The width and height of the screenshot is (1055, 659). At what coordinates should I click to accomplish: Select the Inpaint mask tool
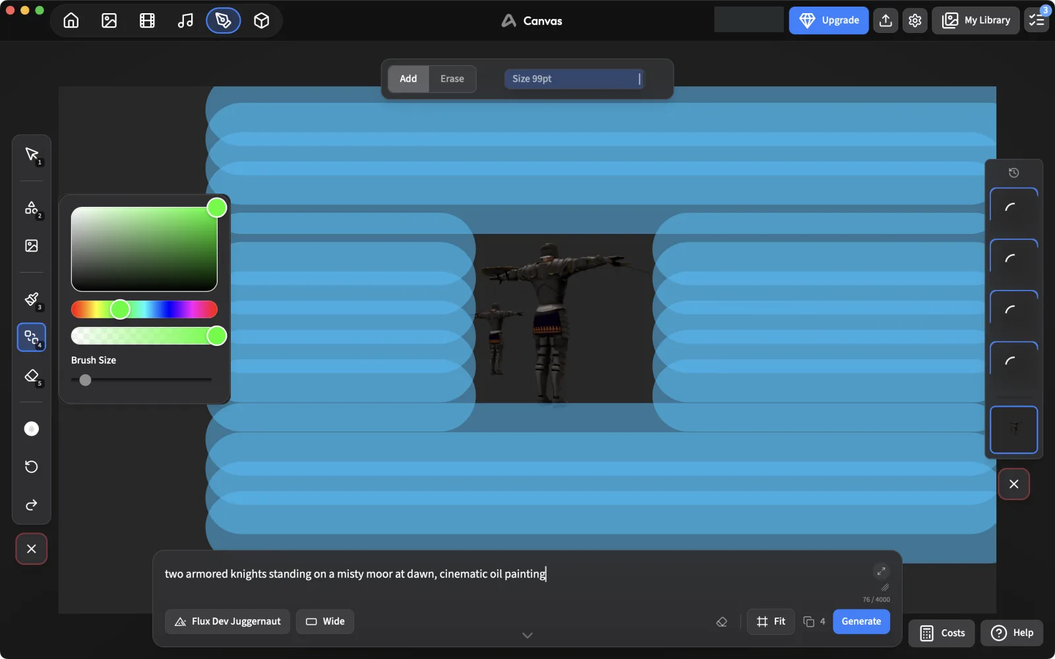click(x=32, y=337)
